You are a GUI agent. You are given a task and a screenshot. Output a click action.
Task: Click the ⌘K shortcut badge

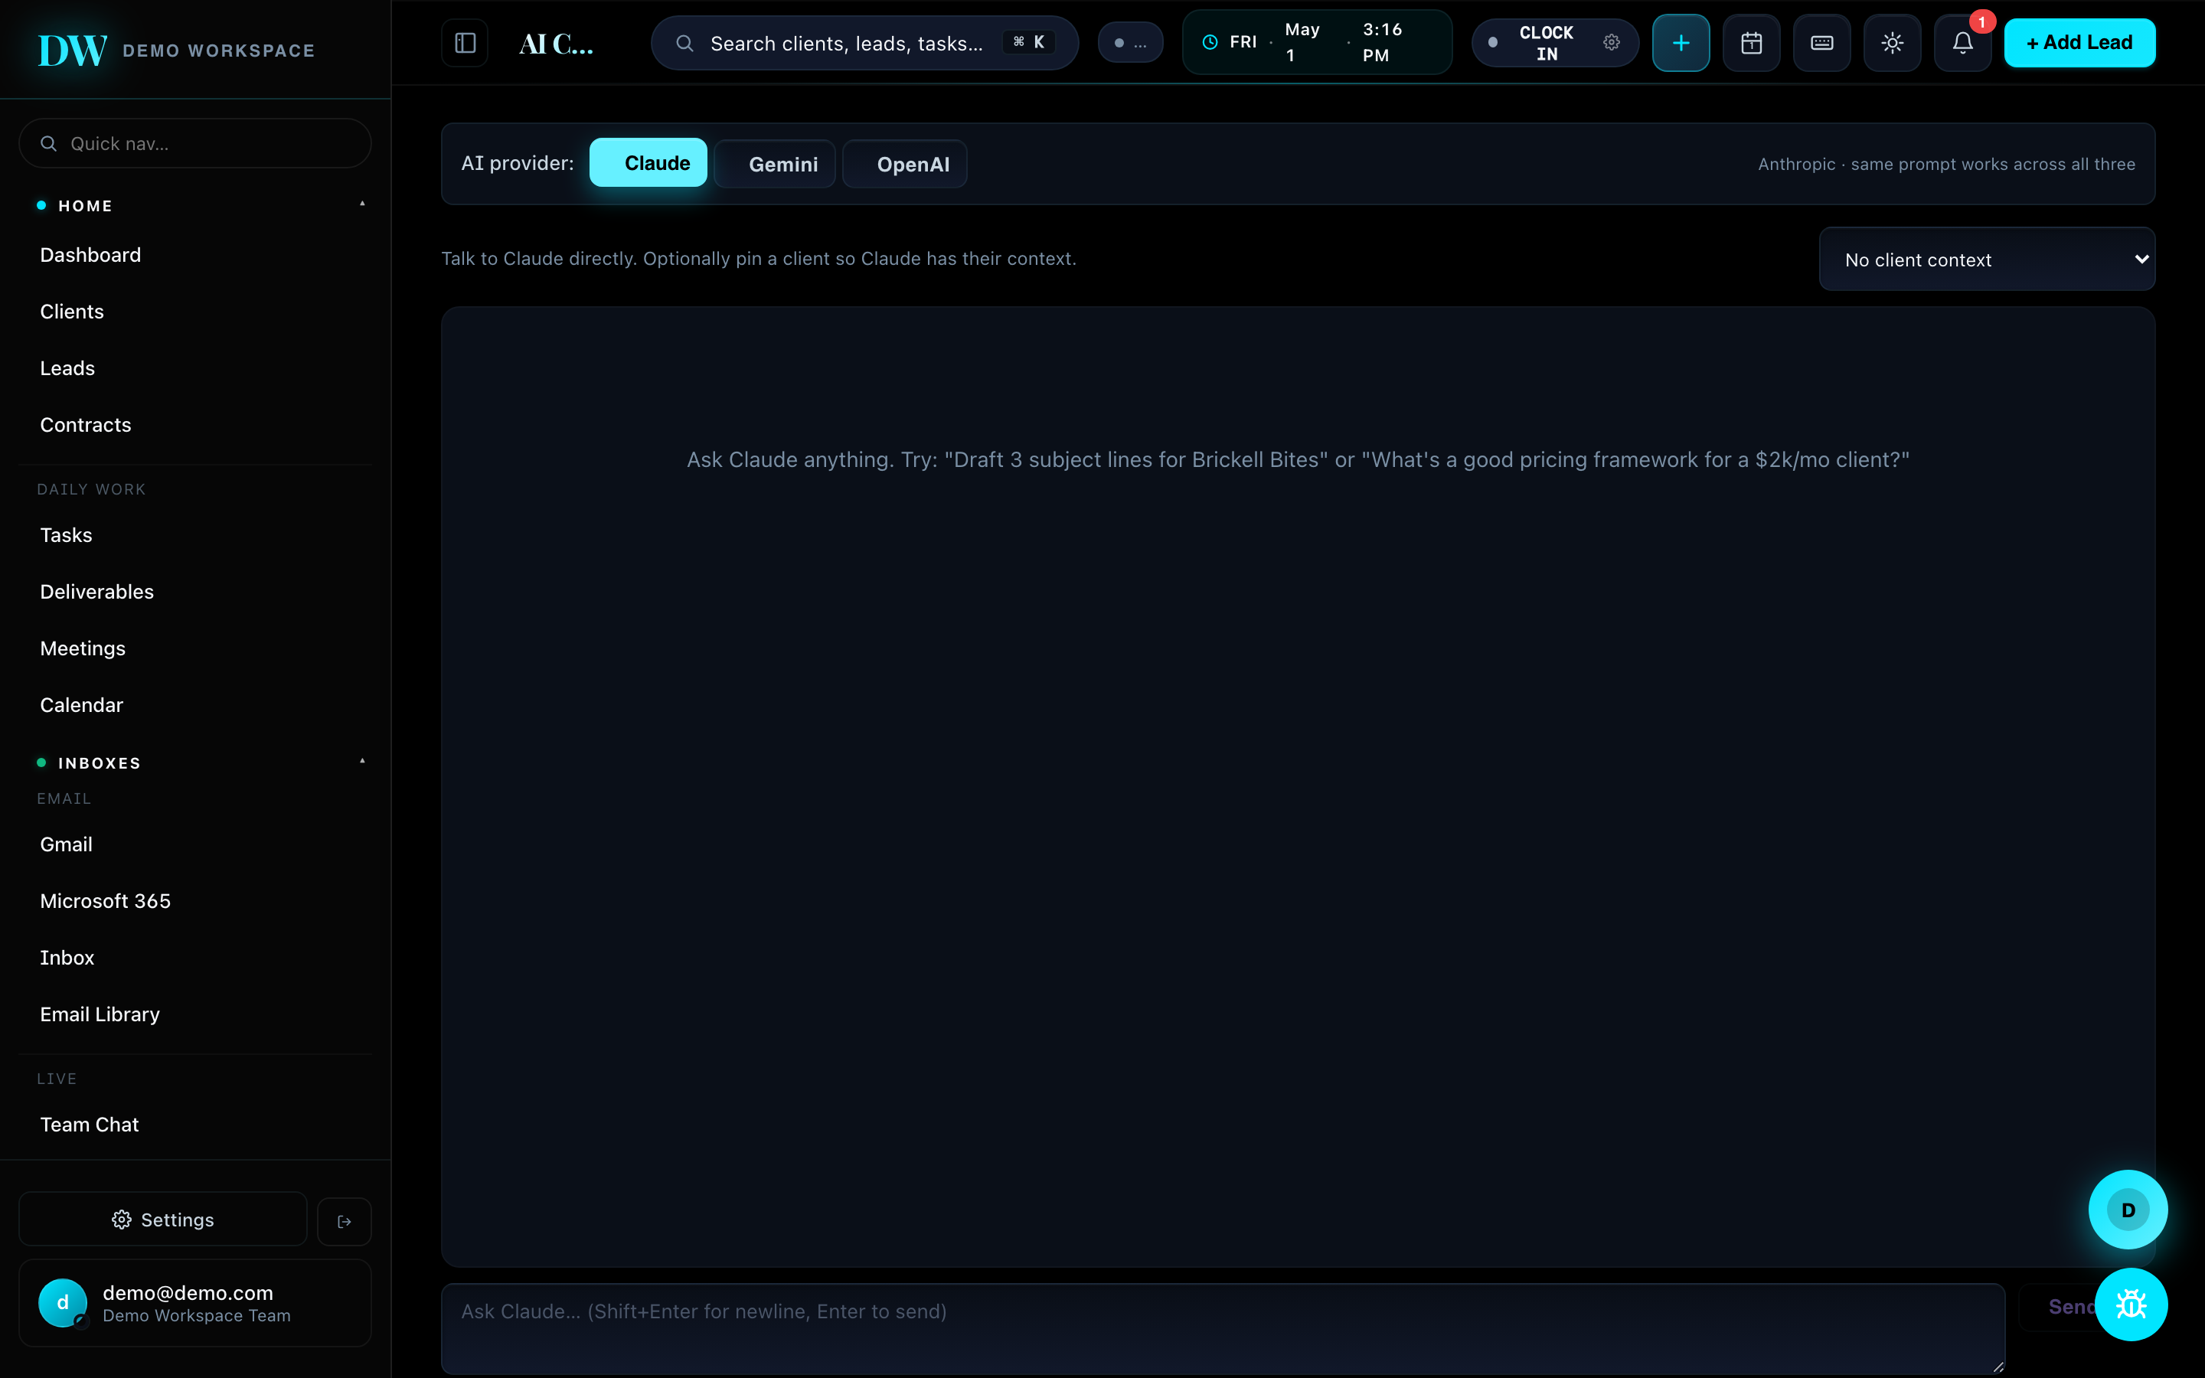(1029, 42)
